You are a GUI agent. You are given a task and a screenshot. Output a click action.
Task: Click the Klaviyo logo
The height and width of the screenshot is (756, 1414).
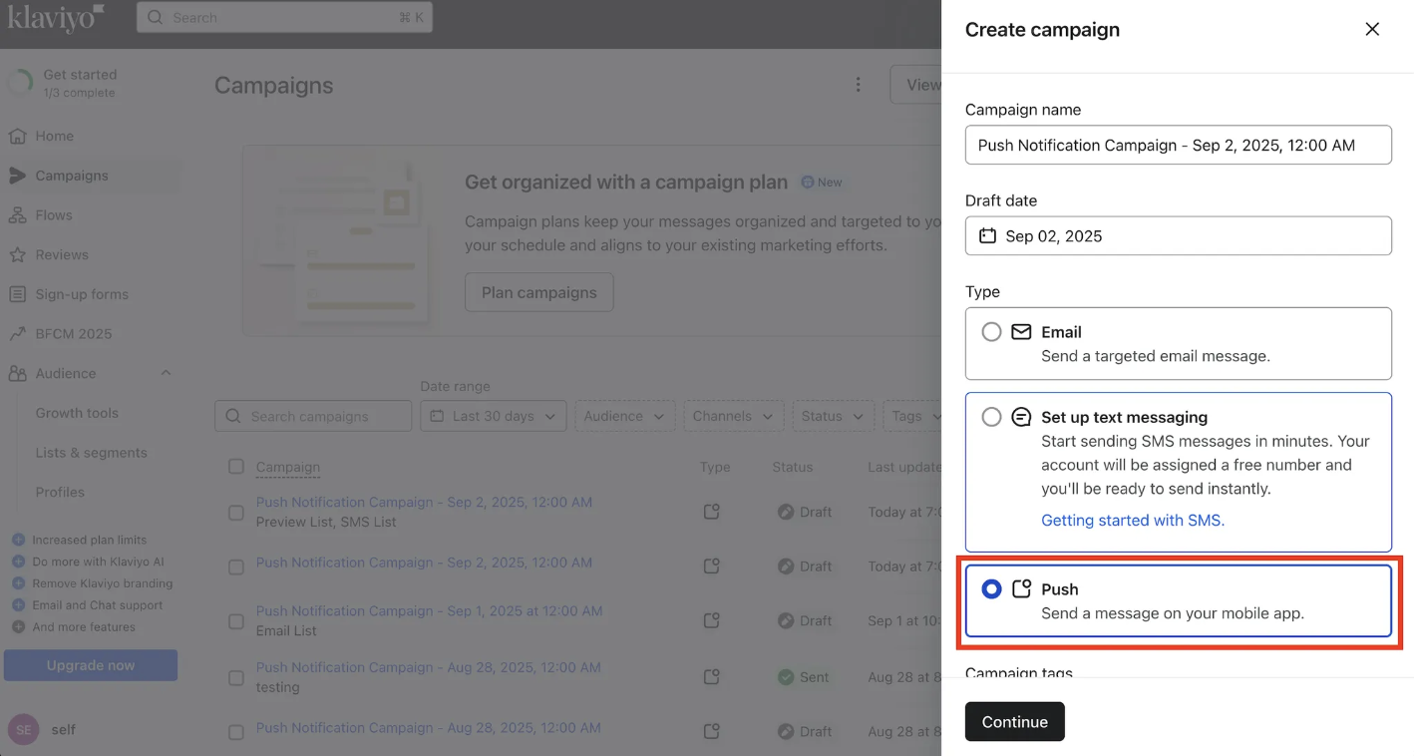(x=56, y=18)
